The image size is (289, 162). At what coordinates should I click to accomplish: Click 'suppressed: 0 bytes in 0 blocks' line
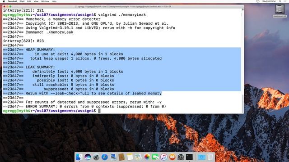coord(79,89)
